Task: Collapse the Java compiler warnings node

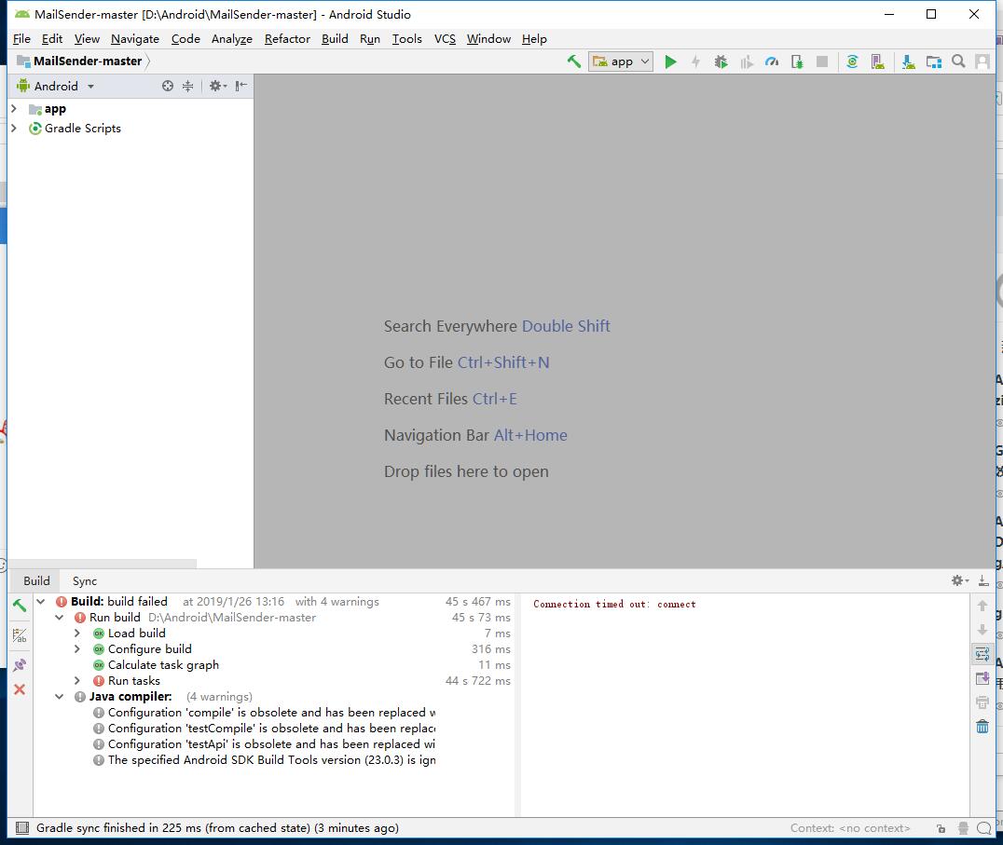Action: 60,697
